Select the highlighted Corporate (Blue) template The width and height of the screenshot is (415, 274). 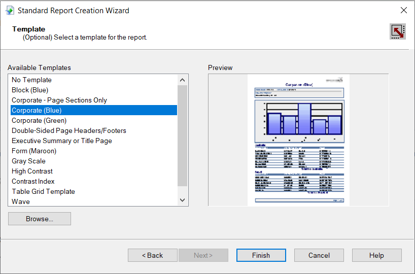(x=37, y=110)
